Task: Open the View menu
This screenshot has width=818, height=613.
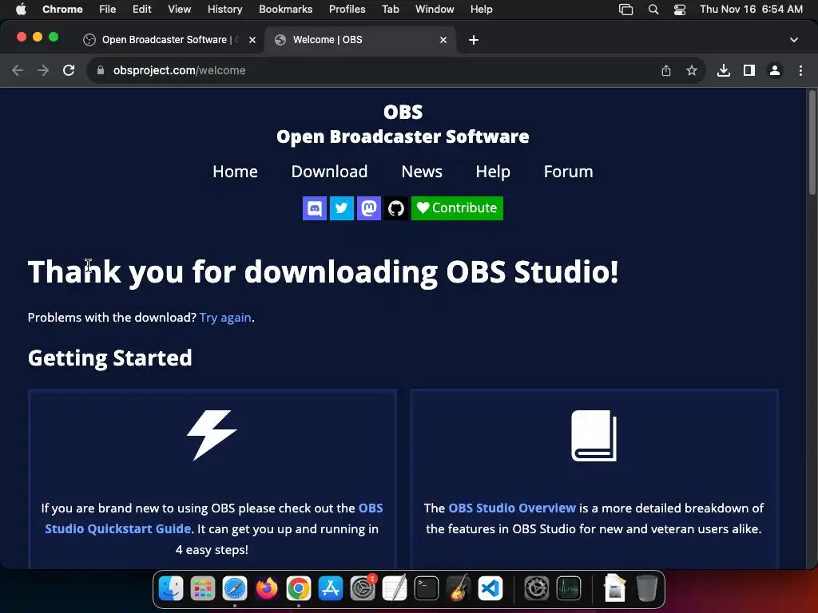Action: point(180,10)
